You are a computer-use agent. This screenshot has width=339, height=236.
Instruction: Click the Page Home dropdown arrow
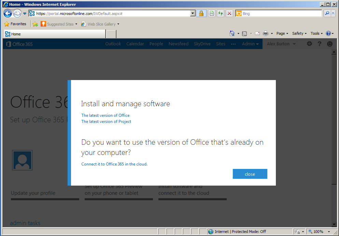tap(238, 33)
